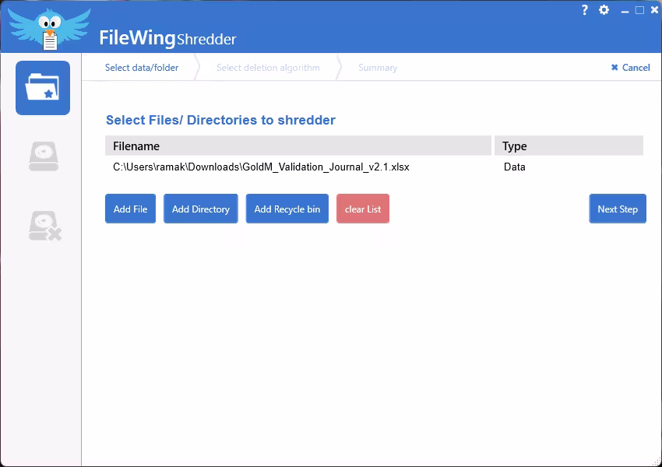This screenshot has width=662, height=467.
Task: Click the window resize grip in the corner
Action: (657, 462)
